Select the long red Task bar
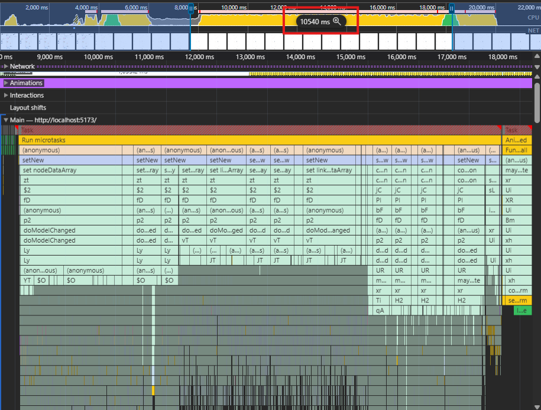 pyautogui.click(x=260, y=130)
